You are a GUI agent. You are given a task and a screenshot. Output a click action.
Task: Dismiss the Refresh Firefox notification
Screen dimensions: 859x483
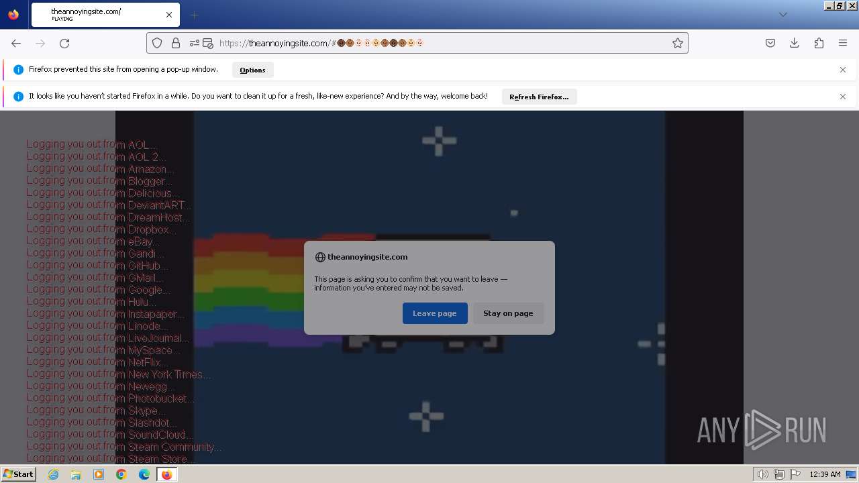point(843,97)
